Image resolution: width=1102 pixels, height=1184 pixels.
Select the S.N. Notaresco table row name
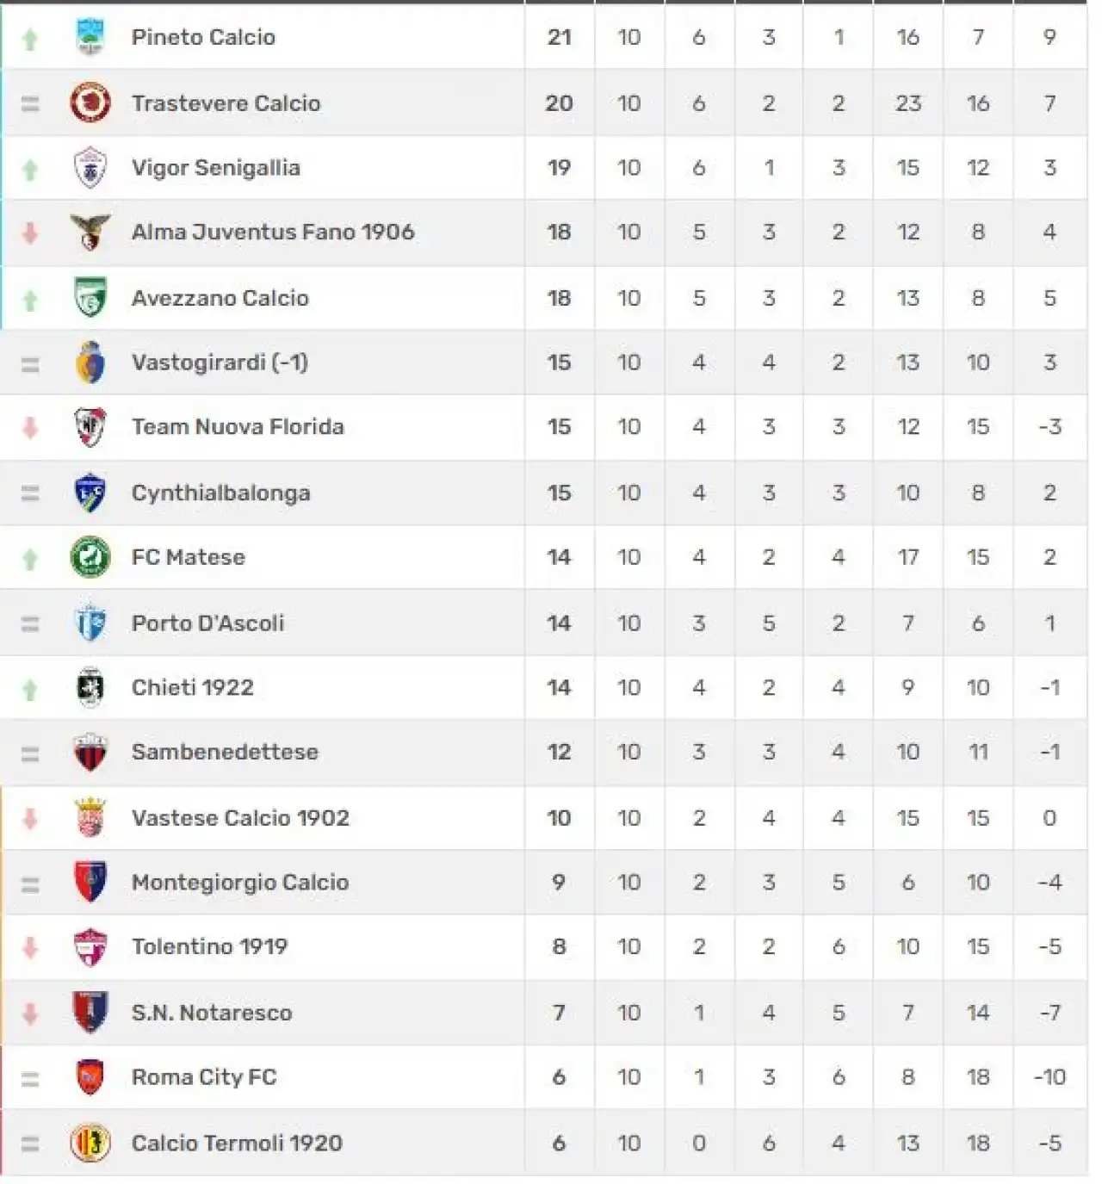click(x=212, y=1013)
